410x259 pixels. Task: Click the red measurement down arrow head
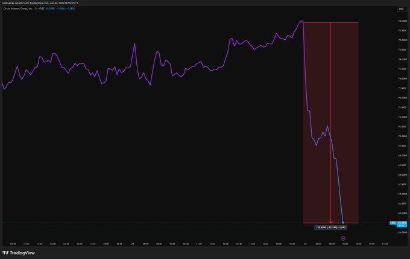(331, 222)
